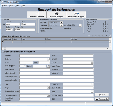The height and width of the screenshot is (106, 113).
Task: Open the Outils menu
Action: point(17,6)
